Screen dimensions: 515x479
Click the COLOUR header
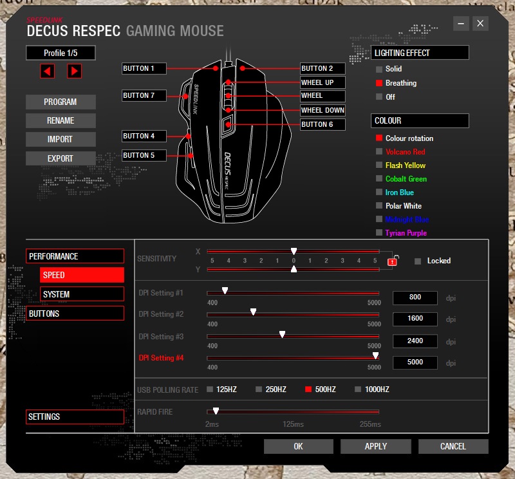(x=420, y=120)
